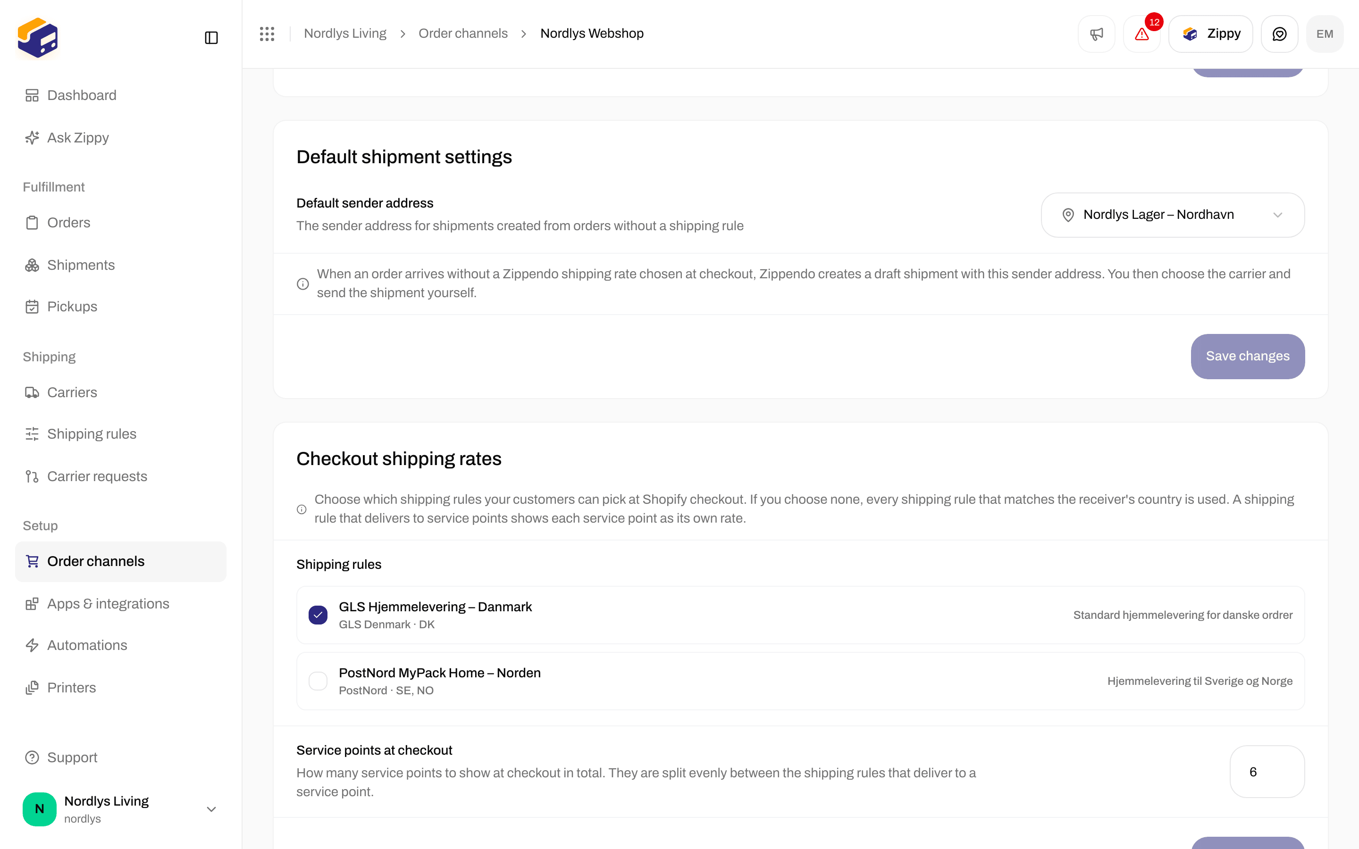Click the Automations lightning icon
1359x849 pixels.
click(32, 645)
